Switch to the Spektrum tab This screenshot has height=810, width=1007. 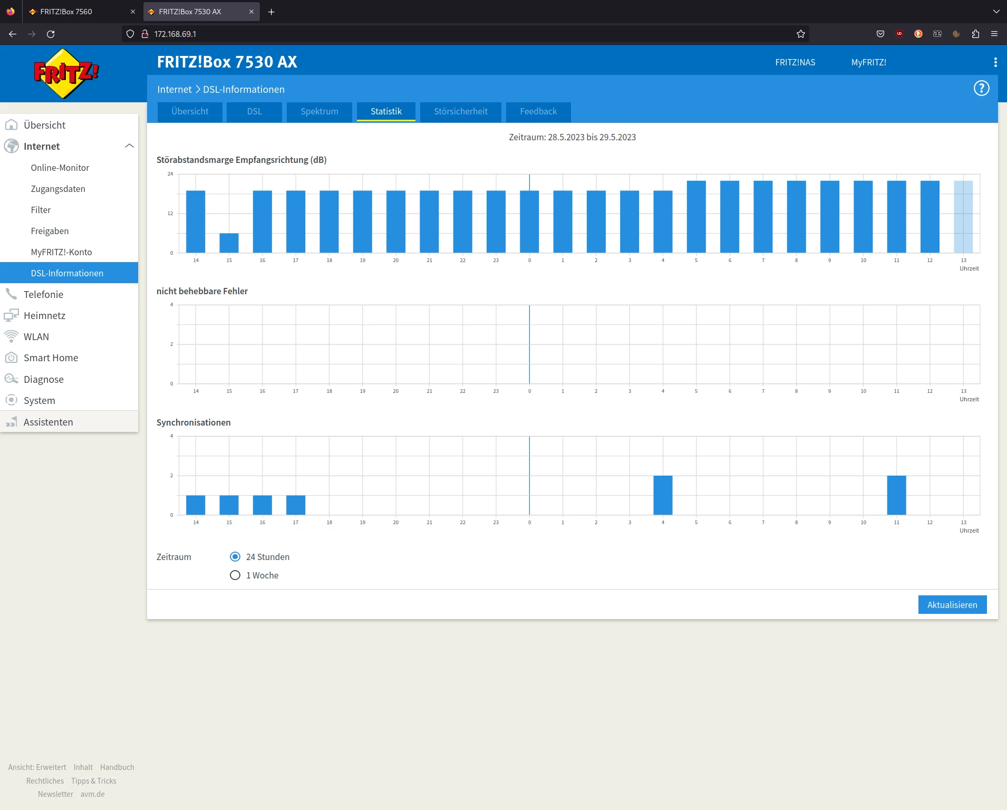(x=319, y=112)
